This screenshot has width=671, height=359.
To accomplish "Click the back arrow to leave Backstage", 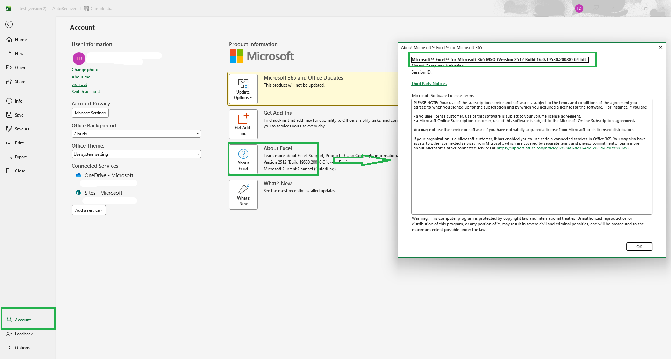I will point(9,24).
